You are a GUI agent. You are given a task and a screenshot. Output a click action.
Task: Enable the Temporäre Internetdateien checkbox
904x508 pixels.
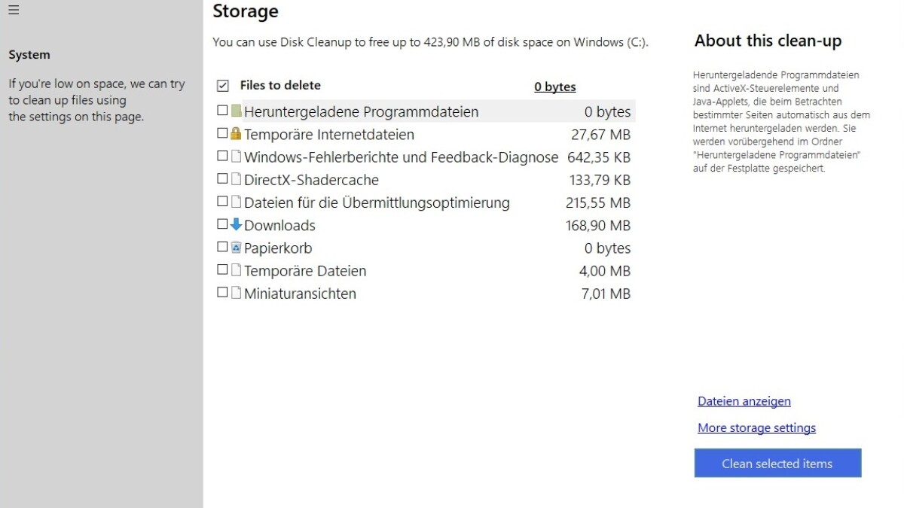(222, 133)
